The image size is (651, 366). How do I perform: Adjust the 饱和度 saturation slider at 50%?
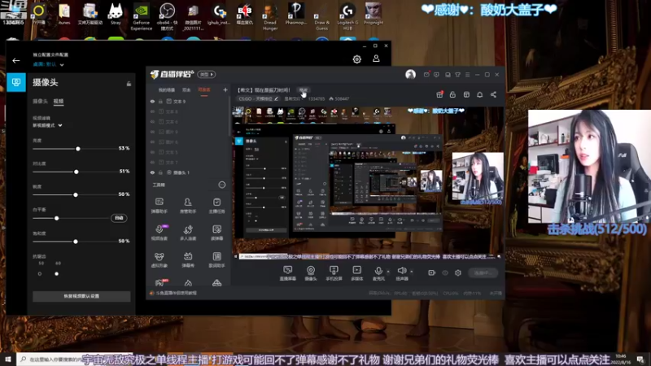point(75,242)
